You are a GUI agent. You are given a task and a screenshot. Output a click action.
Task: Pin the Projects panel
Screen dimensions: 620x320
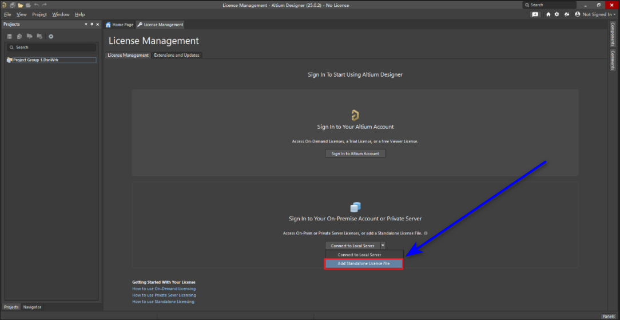(92, 25)
